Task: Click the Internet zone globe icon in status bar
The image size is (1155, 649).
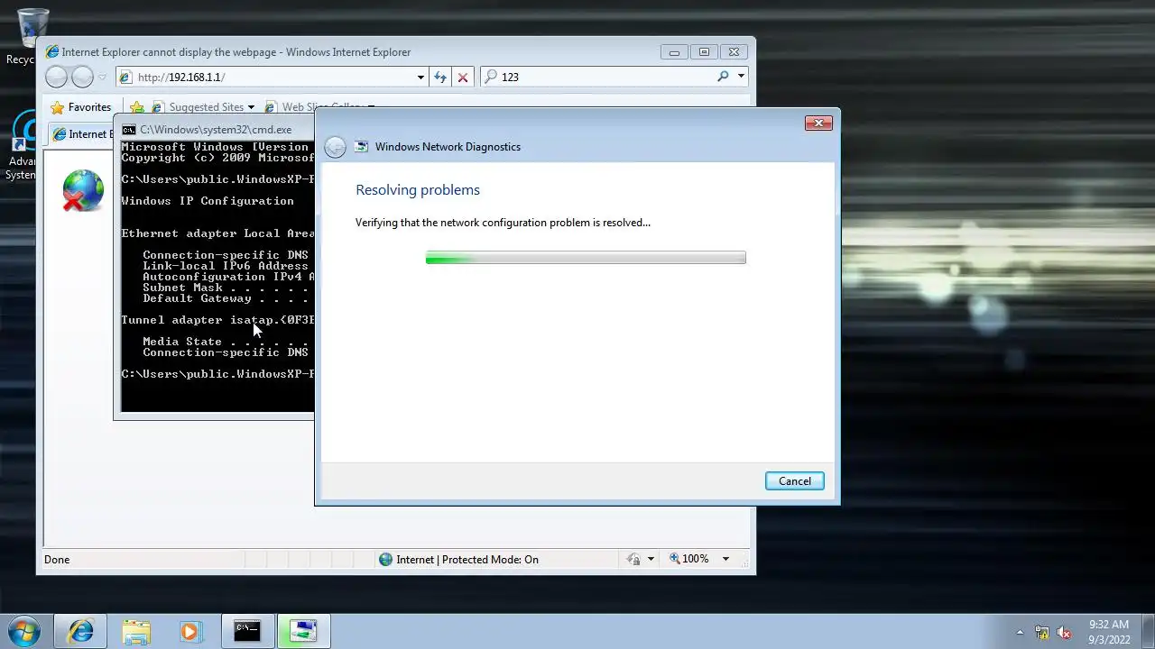Action: point(385,559)
